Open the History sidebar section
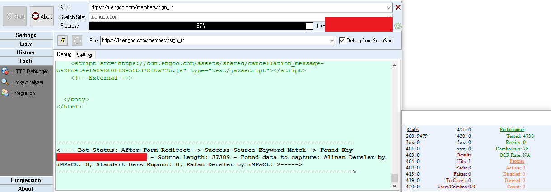Image resolution: width=551 pixels, height=192 pixels. (26, 52)
